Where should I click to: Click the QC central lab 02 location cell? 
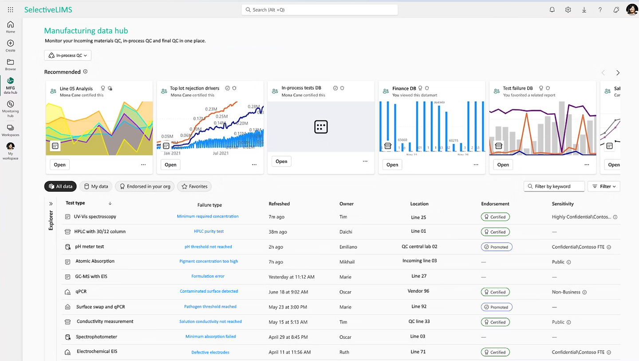419,246
